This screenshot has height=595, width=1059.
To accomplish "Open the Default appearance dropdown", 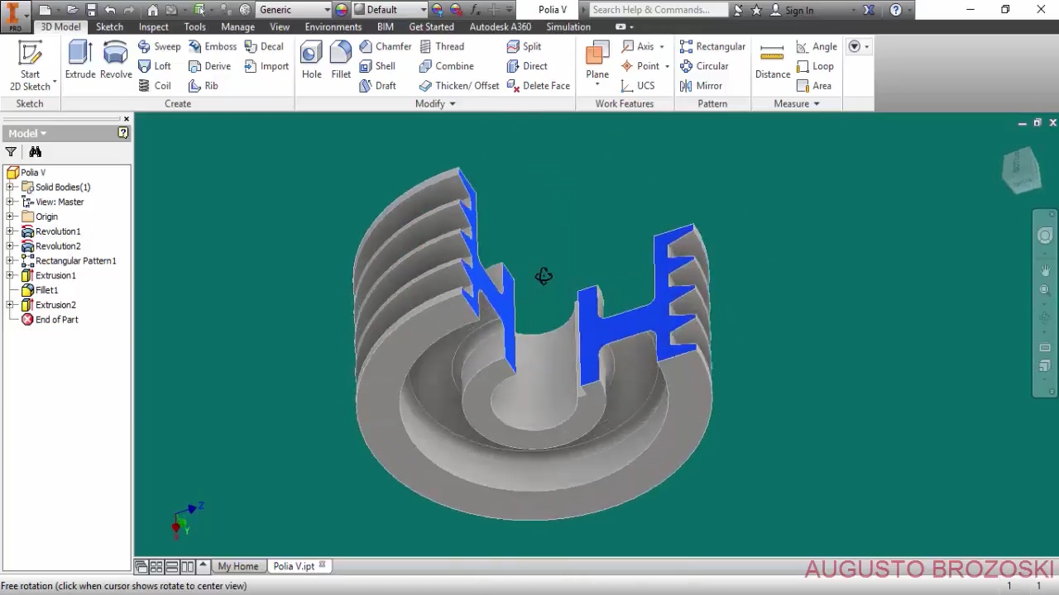I will tap(423, 10).
